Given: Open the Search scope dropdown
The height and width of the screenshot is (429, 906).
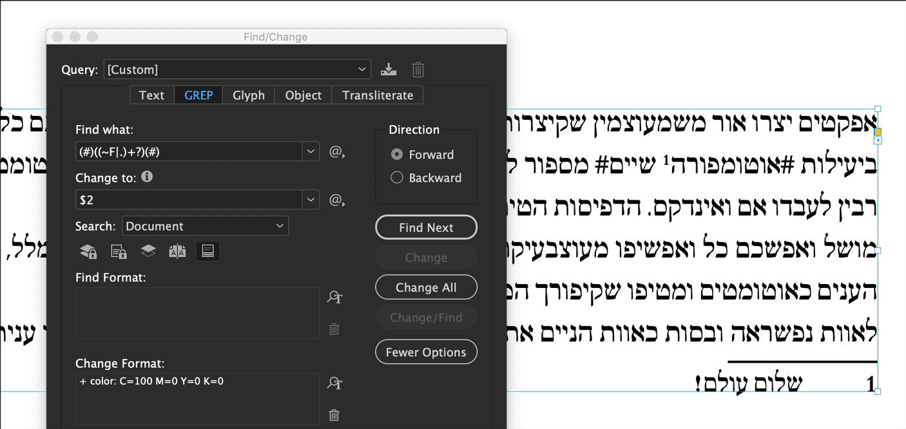Looking at the screenshot, I should (205, 225).
